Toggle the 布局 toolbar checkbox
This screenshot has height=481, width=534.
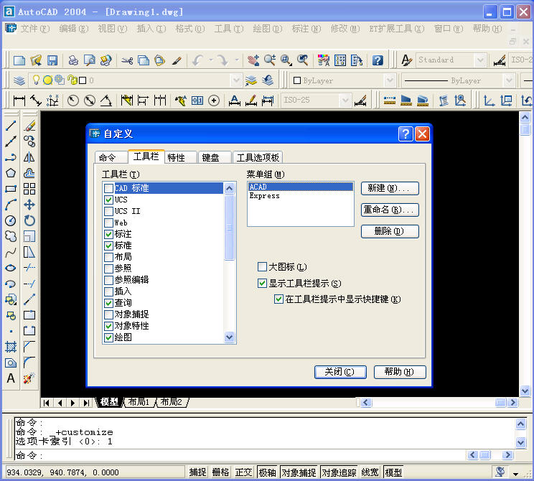click(108, 257)
